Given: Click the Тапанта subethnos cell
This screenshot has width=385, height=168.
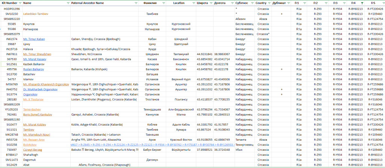Looking at the screenshot, I should [x=244, y=139].
